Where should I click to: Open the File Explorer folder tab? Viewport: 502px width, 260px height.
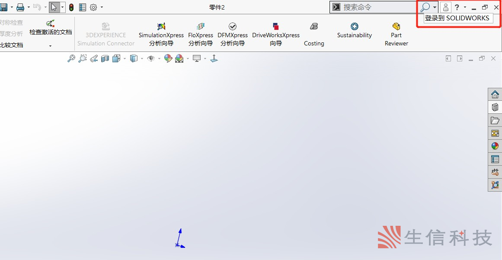pyautogui.click(x=495, y=120)
